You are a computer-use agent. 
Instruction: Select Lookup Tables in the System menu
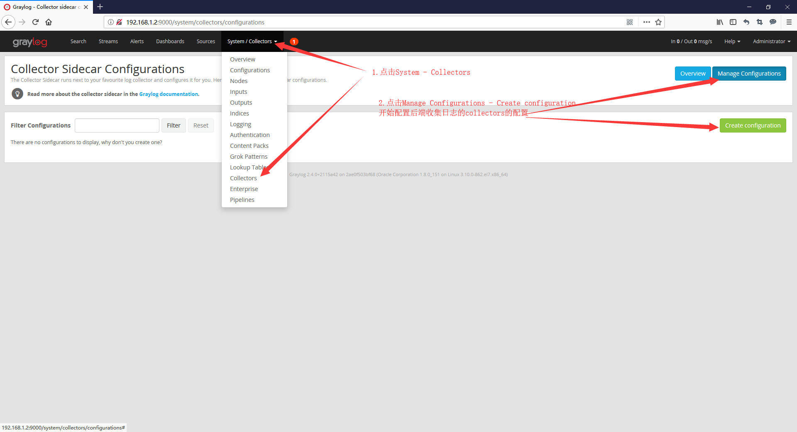coord(254,167)
